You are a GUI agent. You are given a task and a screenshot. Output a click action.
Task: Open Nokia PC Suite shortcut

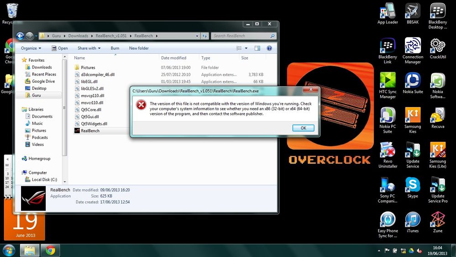click(x=388, y=120)
